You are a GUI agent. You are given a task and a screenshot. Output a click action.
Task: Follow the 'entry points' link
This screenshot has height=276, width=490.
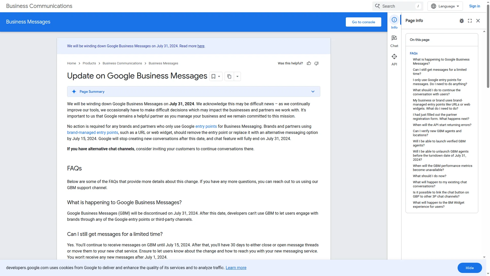tap(206, 126)
